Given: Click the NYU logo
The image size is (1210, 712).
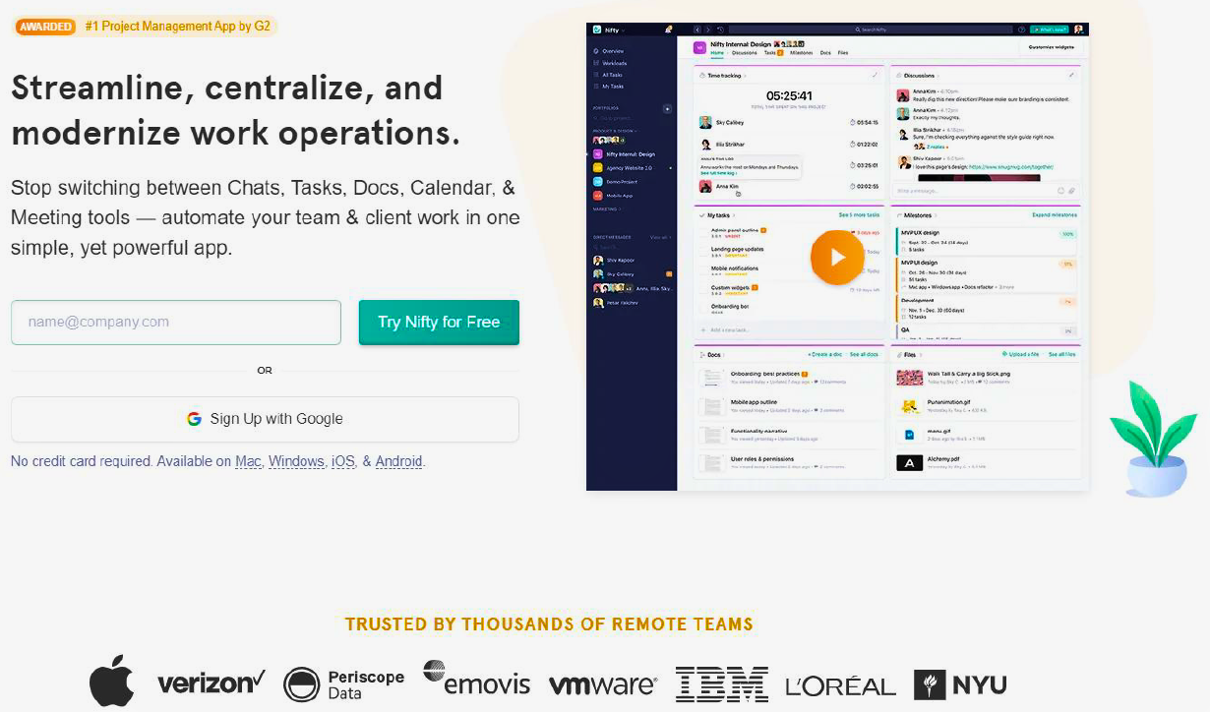Looking at the screenshot, I should pyautogui.click(x=960, y=684).
